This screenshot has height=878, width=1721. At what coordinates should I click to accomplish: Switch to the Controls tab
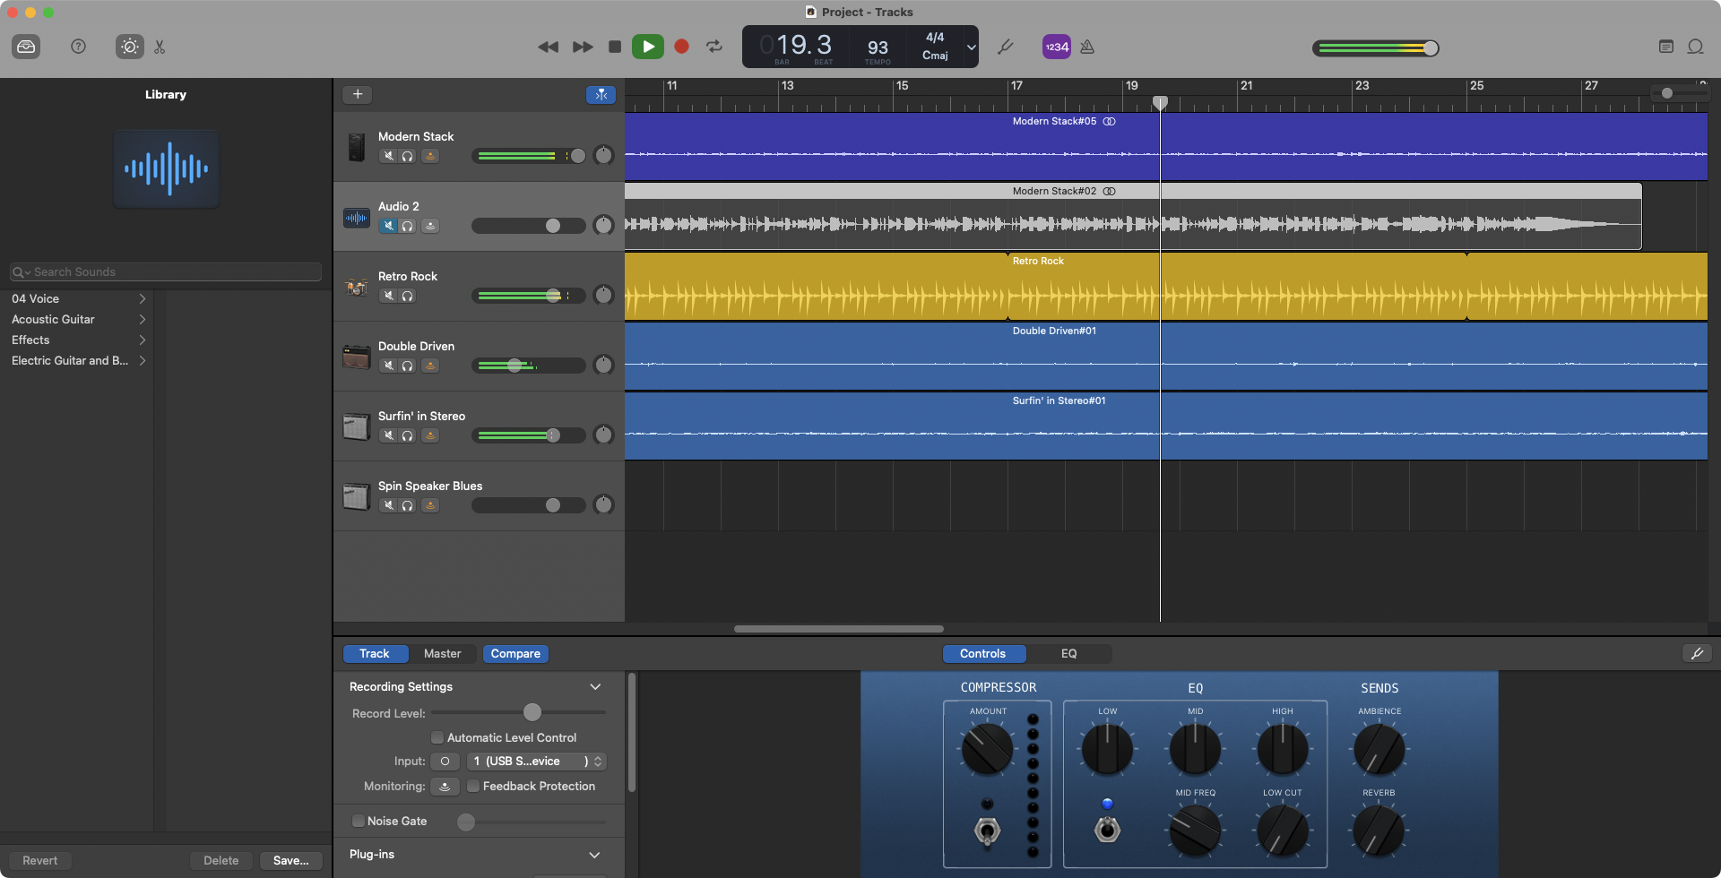coord(982,653)
